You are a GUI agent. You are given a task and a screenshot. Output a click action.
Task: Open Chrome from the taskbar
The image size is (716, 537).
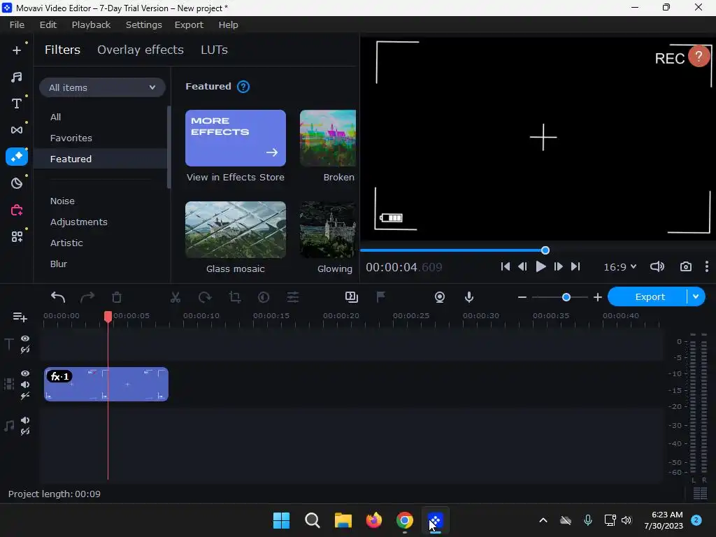pos(405,520)
